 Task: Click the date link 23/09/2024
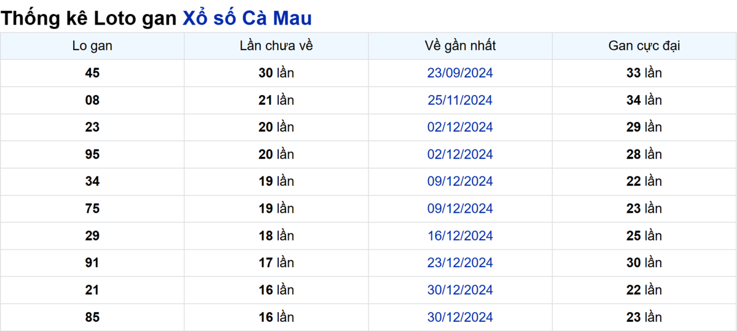(x=460, y=73)
